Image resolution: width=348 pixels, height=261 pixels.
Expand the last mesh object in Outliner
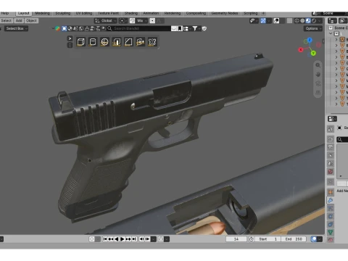tap(336, 104)
